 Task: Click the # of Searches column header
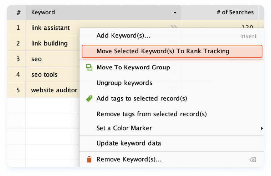pyautogui.click(x=235, y=13)
